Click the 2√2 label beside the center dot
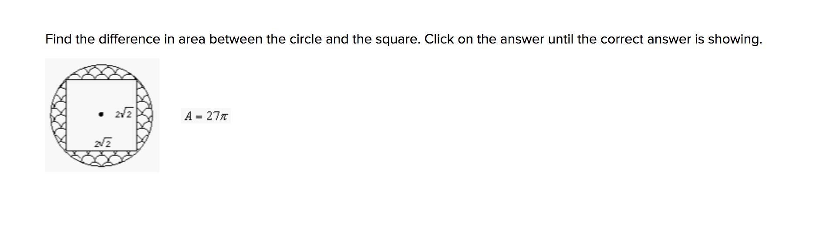 (x=124, y=114)
